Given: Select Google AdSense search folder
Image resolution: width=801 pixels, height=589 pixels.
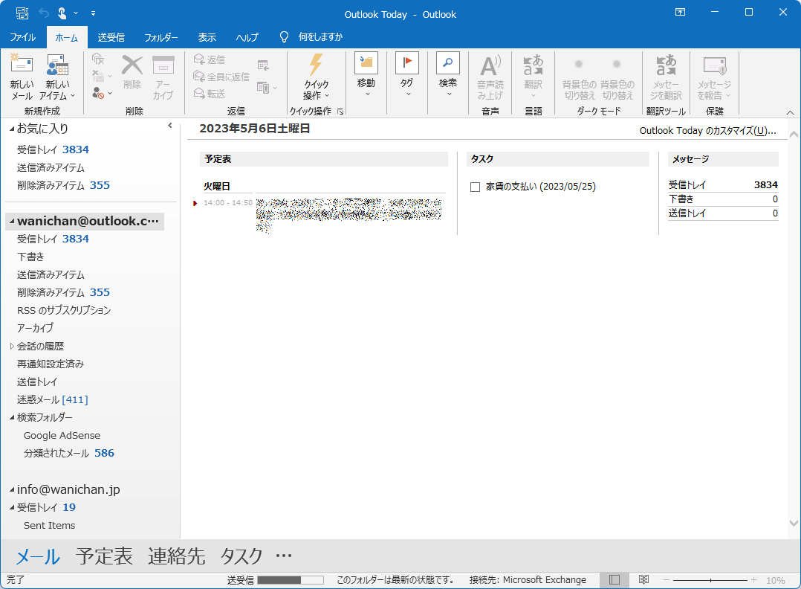Looking at the screenshot, I should coord(62,436).
